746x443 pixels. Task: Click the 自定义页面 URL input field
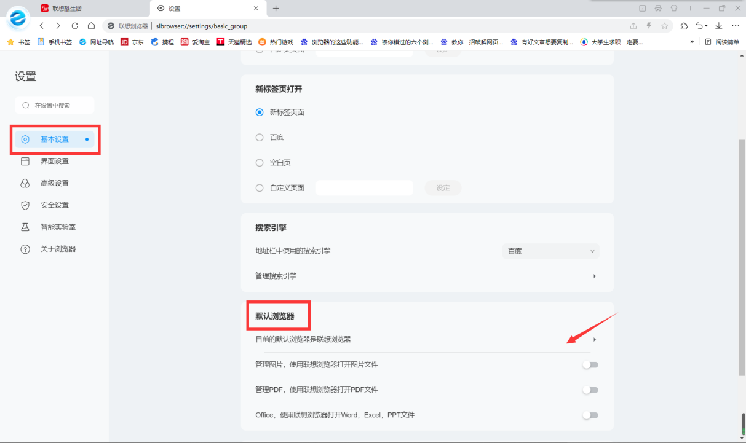click(x=364, y=188)
